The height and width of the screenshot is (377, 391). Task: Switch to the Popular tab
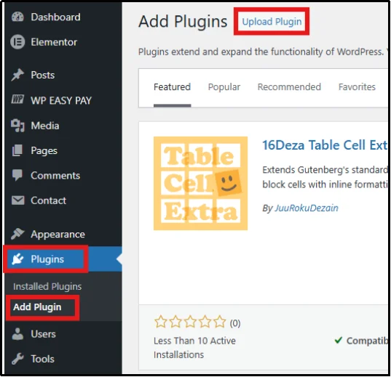point(224,87)
